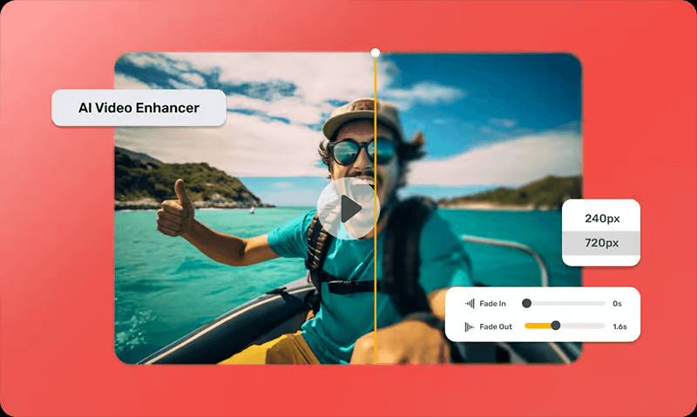Screen dimensions: 697x417
Task: Click the white handle atop the comparison divider
Action: tap(376, 52)
